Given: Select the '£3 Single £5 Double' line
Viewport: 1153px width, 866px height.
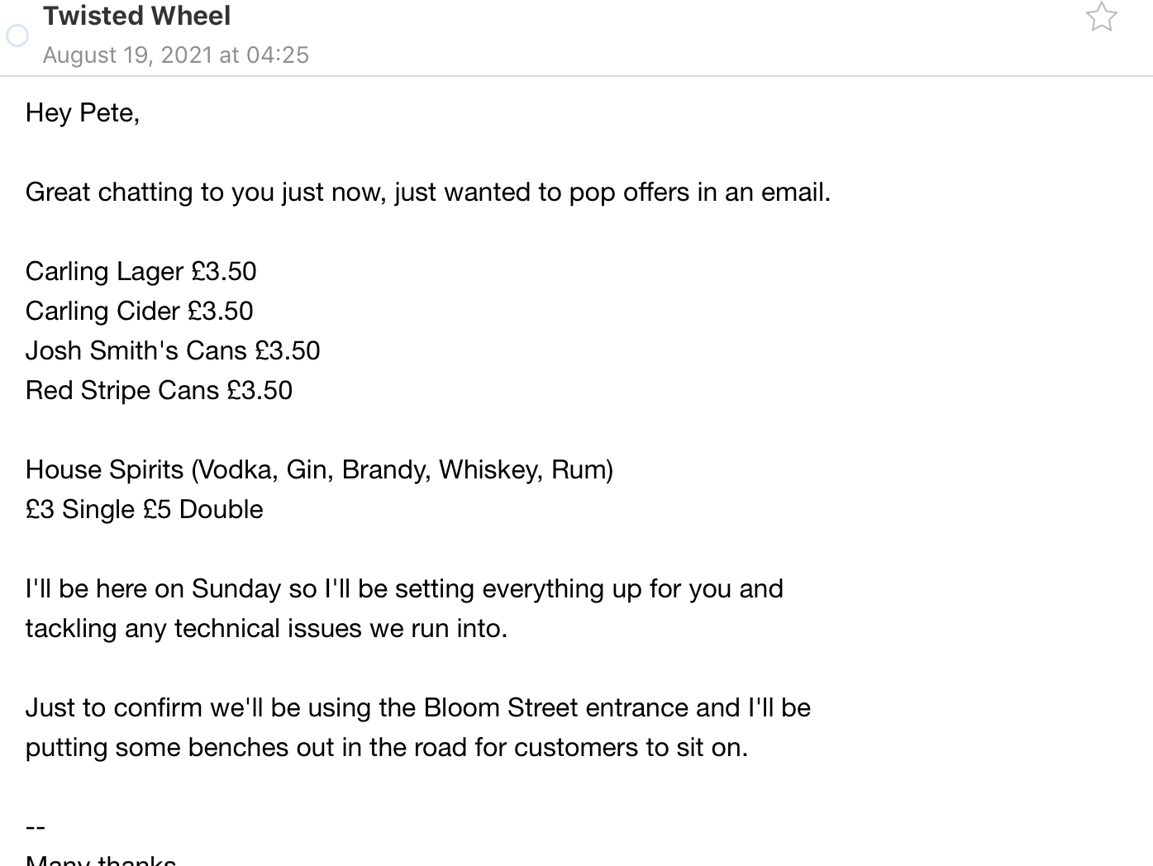Looking at the screenshot, I should 145,509.
